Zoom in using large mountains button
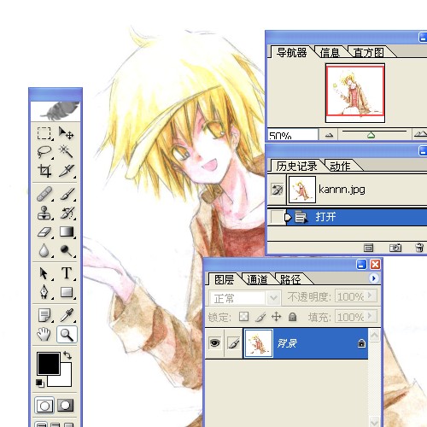 (x=419, y=134)
